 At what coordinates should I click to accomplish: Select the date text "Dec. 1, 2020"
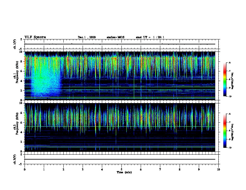click(x=87, y=37)
